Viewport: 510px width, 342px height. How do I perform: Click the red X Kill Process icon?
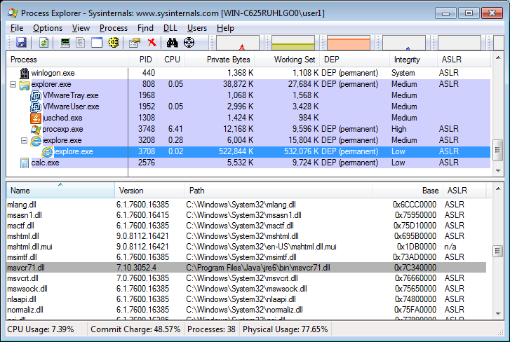[151, 43]
